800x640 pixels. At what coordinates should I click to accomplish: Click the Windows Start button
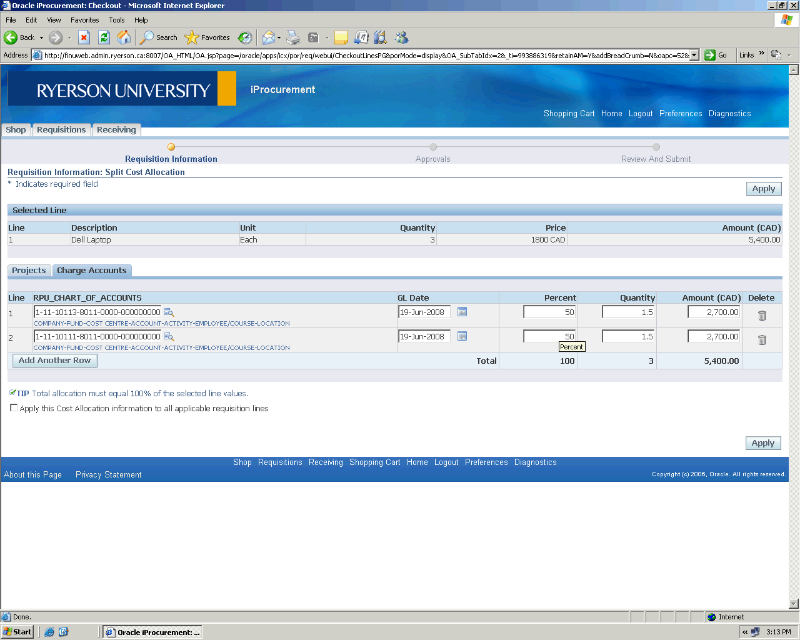pyautogui.click(x=17, y=632)
